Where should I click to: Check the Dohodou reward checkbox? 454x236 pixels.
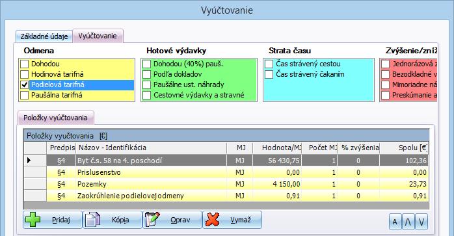click(x=25, y=64)
